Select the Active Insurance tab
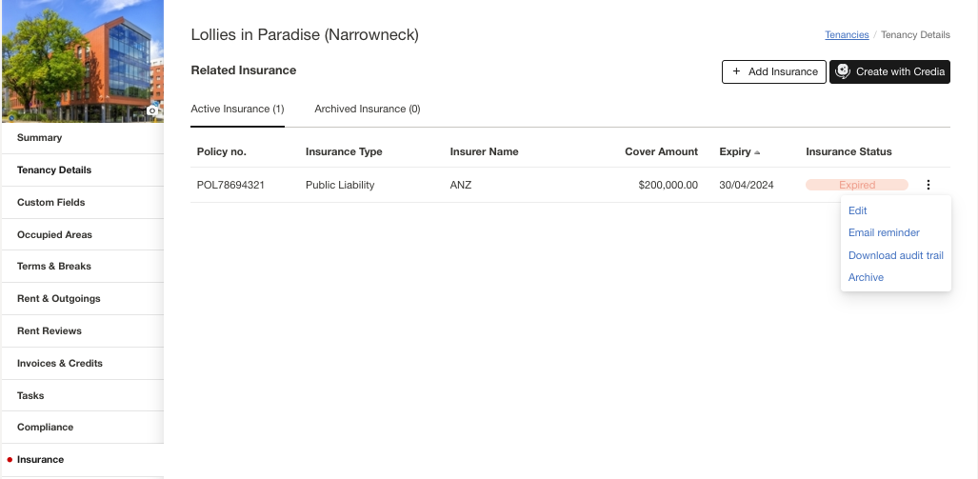Screen dimensions: 978x479 click(237, 109)
